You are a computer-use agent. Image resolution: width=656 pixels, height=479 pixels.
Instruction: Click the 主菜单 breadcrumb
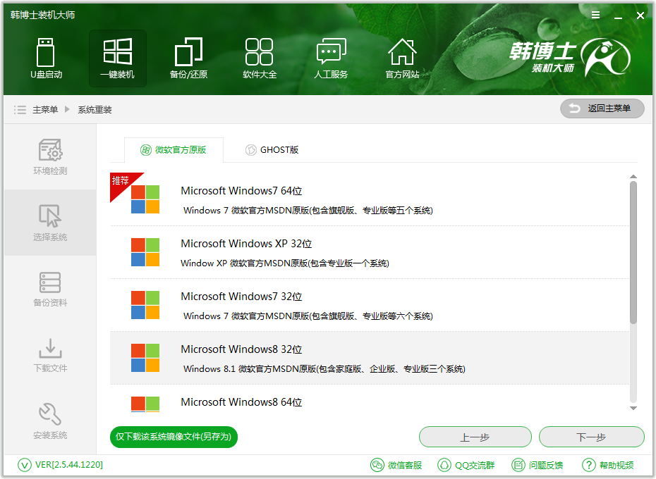[x=45, y=110]
